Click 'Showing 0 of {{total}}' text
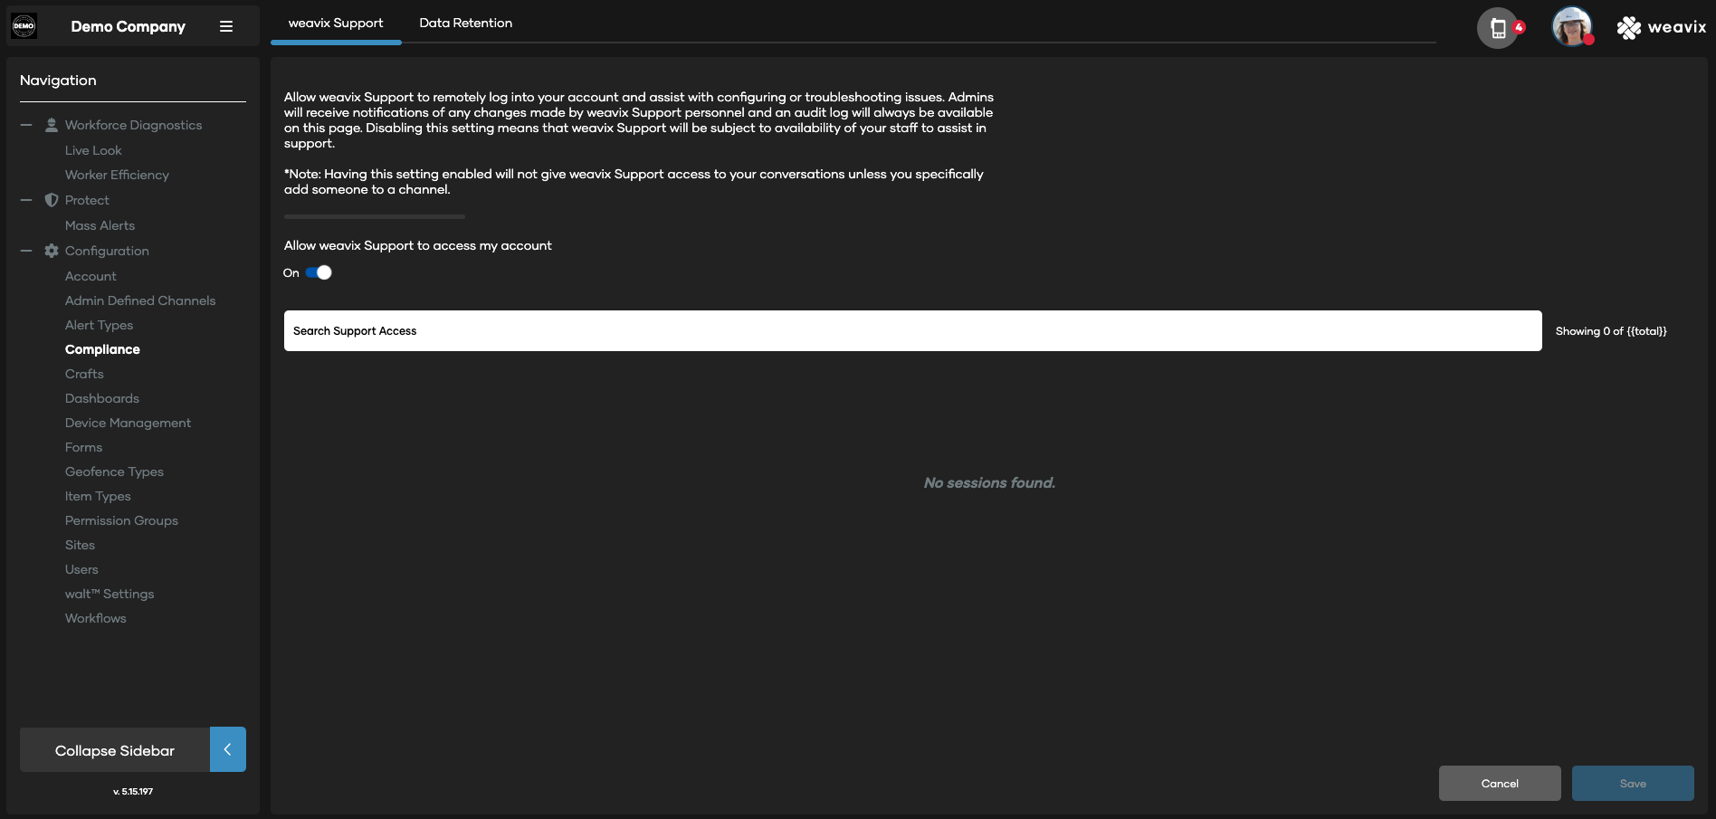This screenshot has height=819, width=1716. point(1611,331)
